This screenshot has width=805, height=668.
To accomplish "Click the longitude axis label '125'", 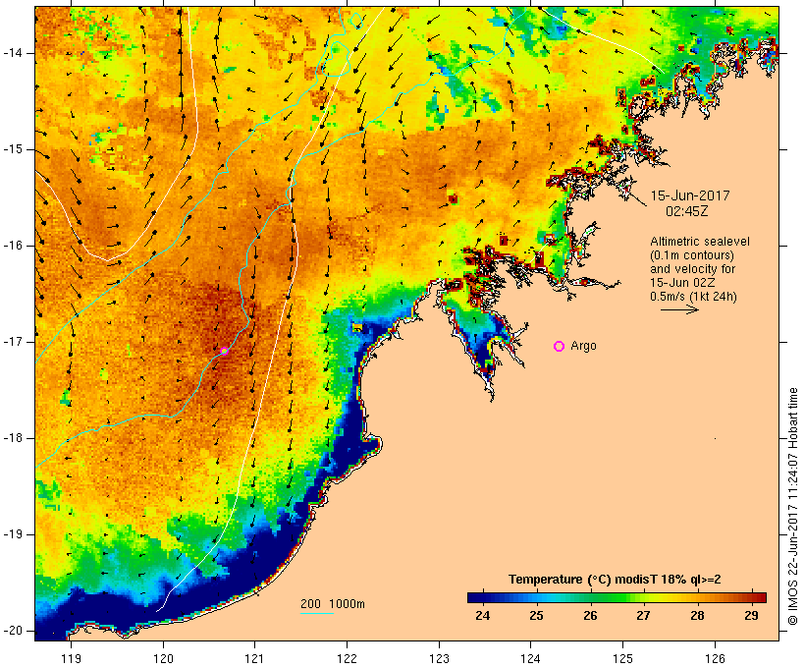I will (x=622, y=658).
